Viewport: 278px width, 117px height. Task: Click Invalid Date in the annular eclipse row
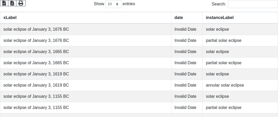point(185,85)
